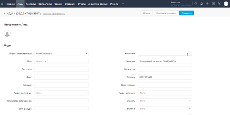
Task: Focus the Моб. телефон field
Action: click(x=165, y=85)
